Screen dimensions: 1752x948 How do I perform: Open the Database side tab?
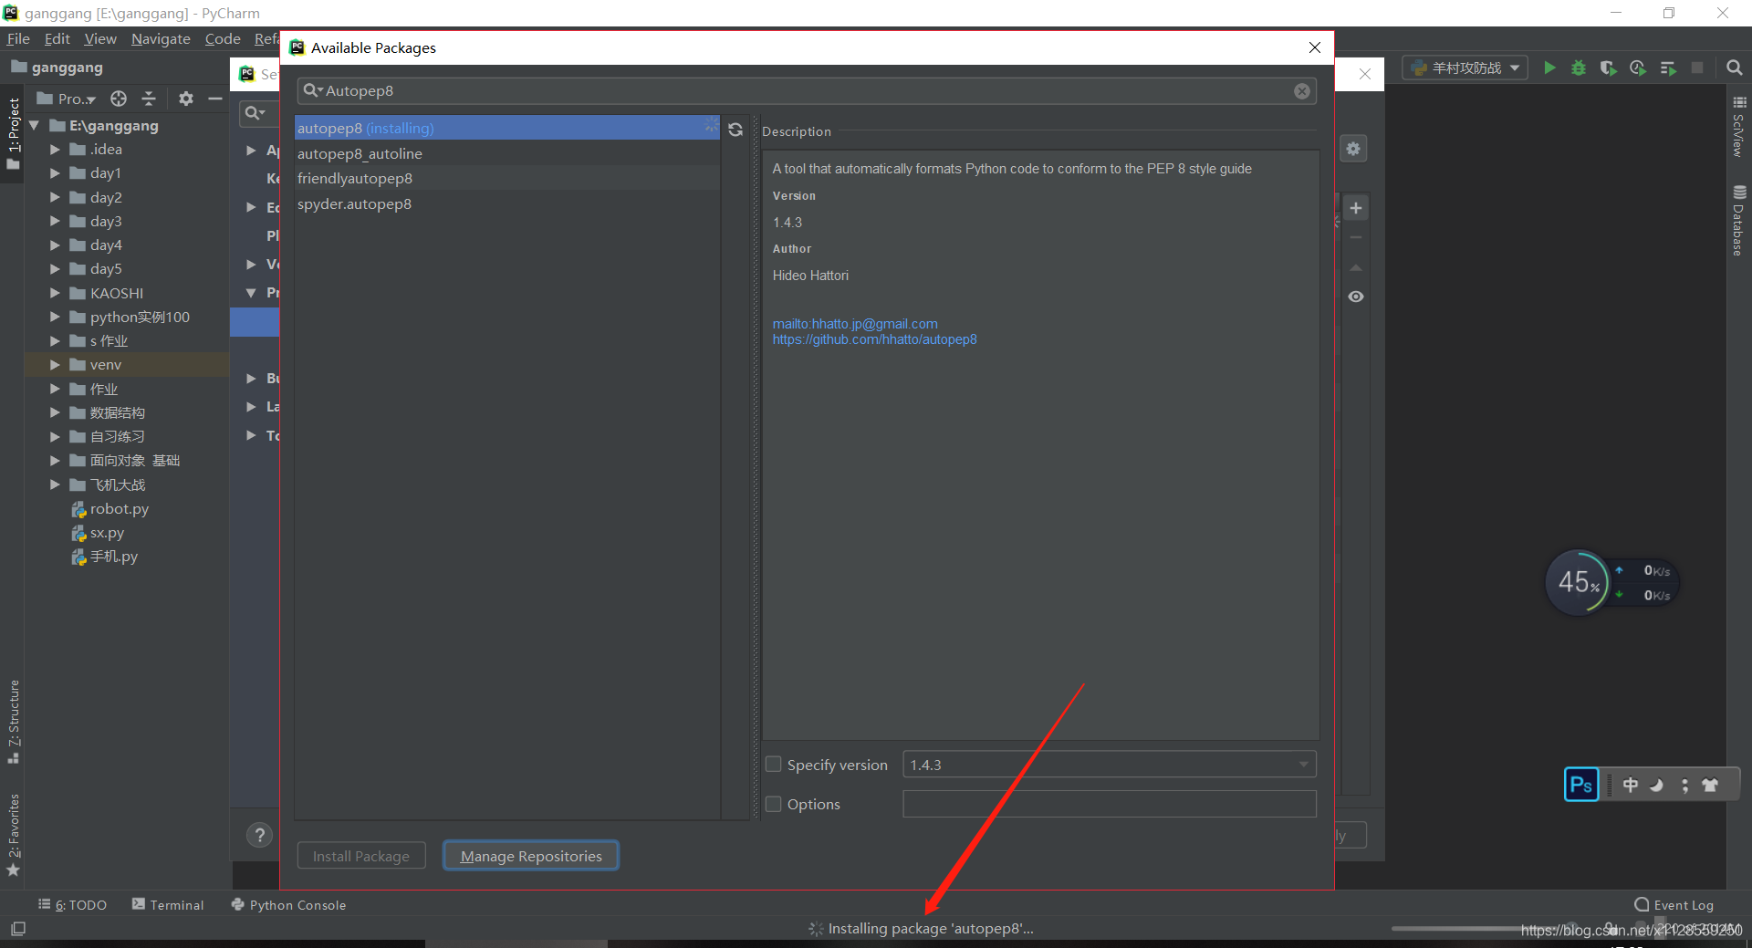point(1739,220)
